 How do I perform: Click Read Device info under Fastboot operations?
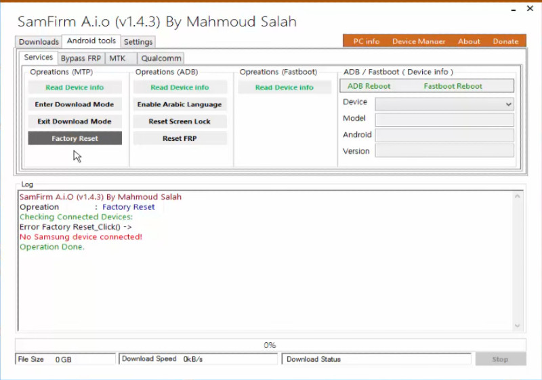coord(285,87)
